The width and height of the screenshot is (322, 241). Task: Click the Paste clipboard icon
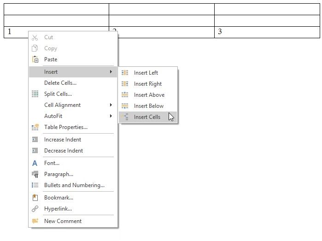pos(35,59)
